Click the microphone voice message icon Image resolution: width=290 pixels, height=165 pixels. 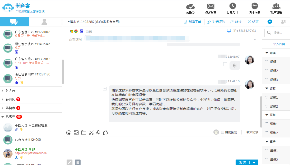tap(98, 133)
